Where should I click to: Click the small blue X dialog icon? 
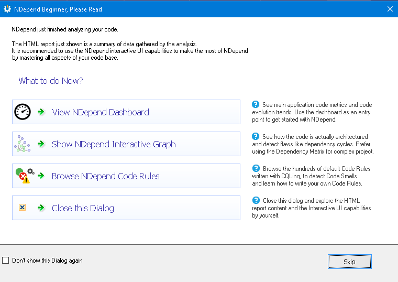pos(23,208)
